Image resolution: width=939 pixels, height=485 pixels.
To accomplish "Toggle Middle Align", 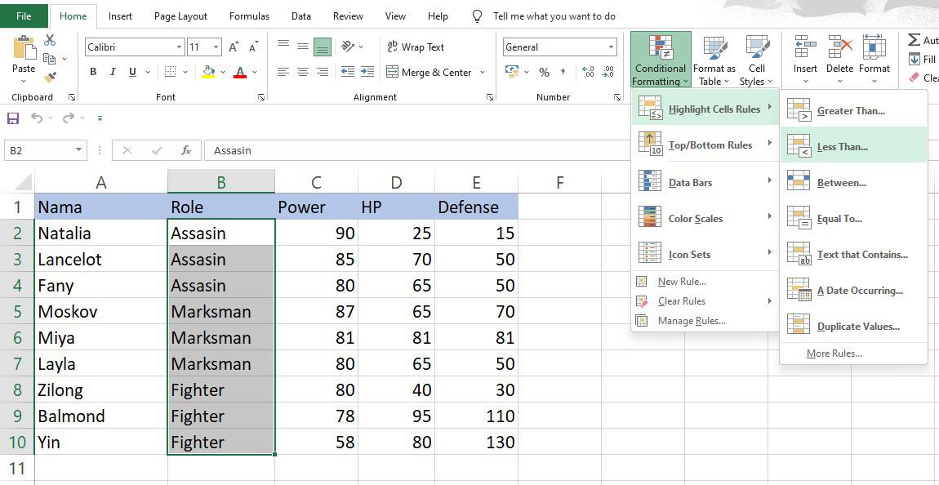I will (x=303, y=47).
